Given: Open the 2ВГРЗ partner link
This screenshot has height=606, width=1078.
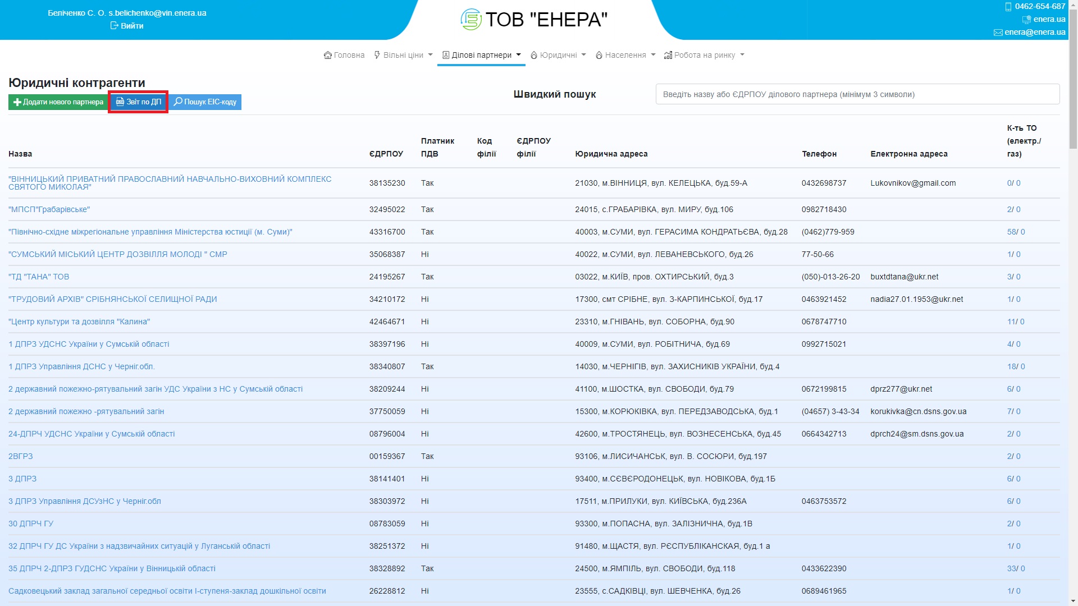Looking at the screenshot, I should [21, 456].
